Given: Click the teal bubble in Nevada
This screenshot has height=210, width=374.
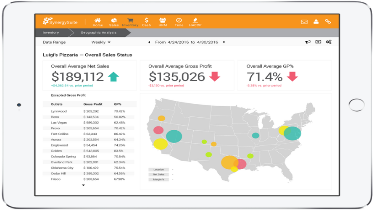Looking at the screenshot, I should (x=174, y=136).
